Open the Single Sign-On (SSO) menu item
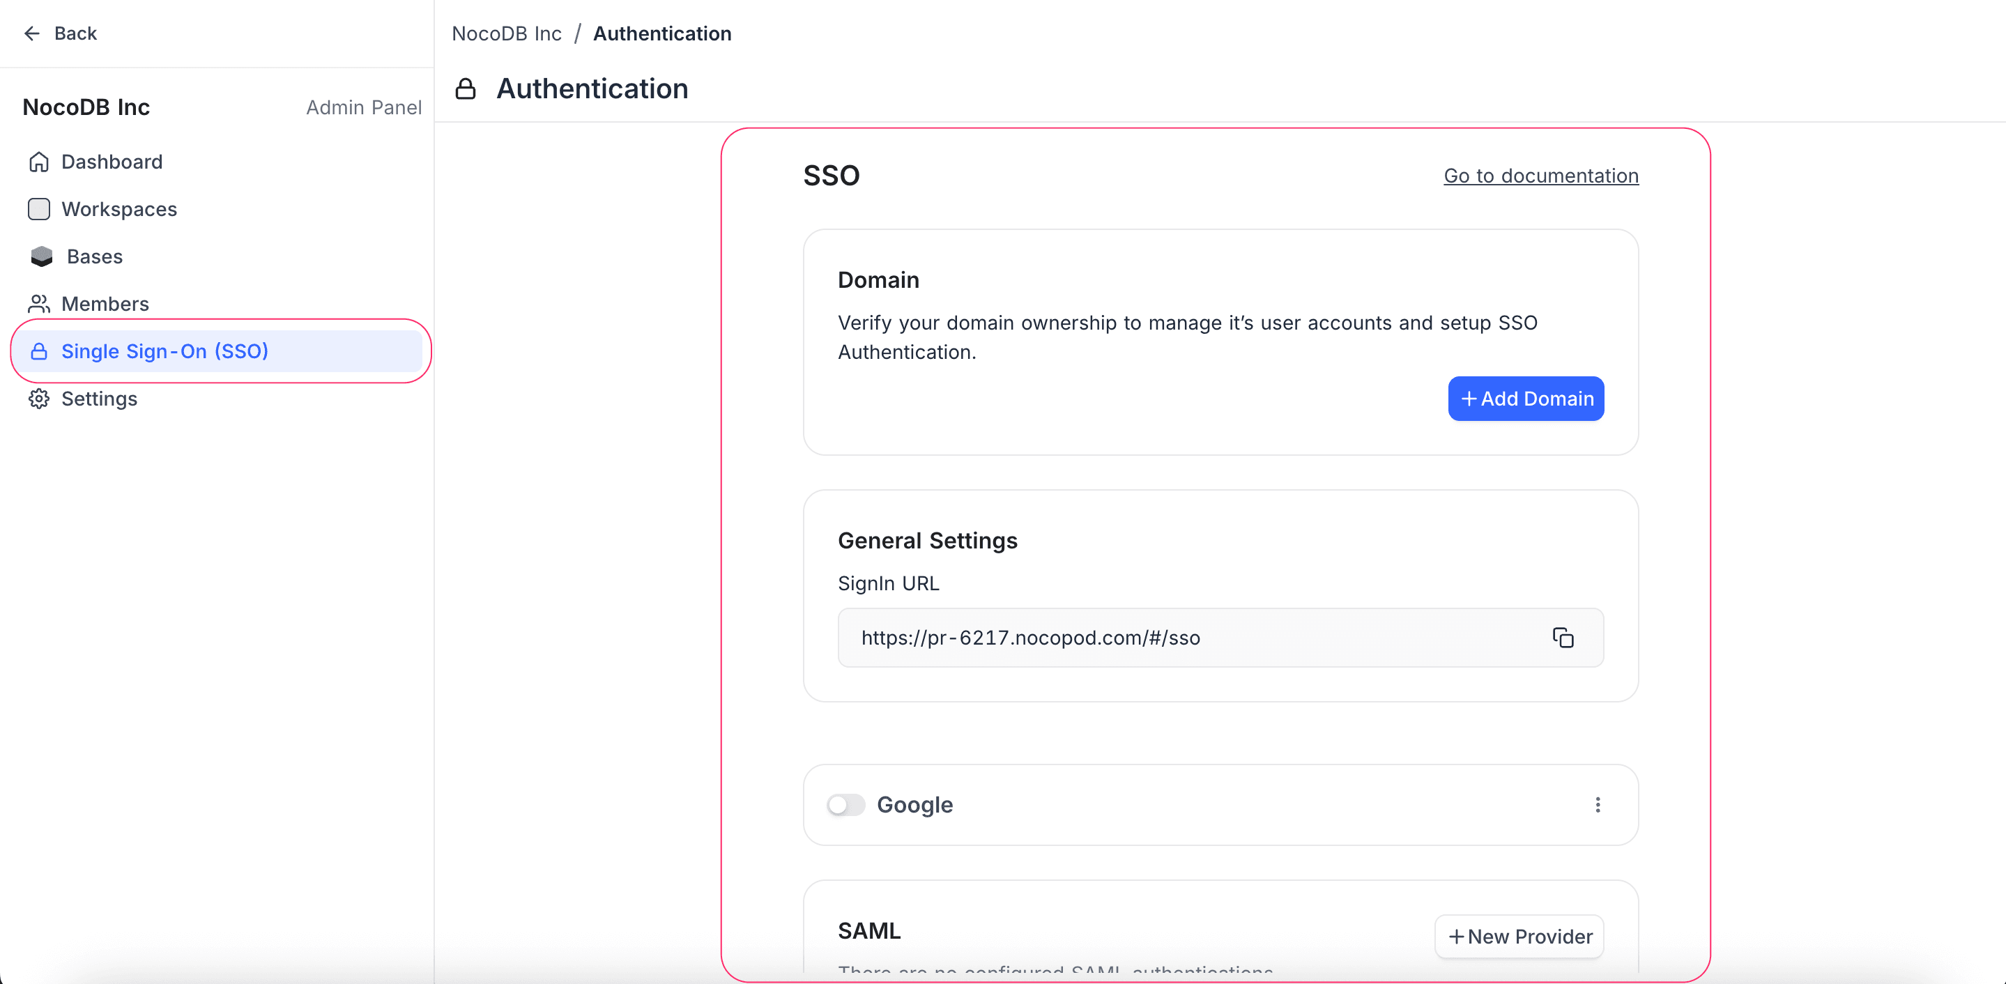Screen dimensions: 2006x984 pyautogui.click(x=164, y=351)
